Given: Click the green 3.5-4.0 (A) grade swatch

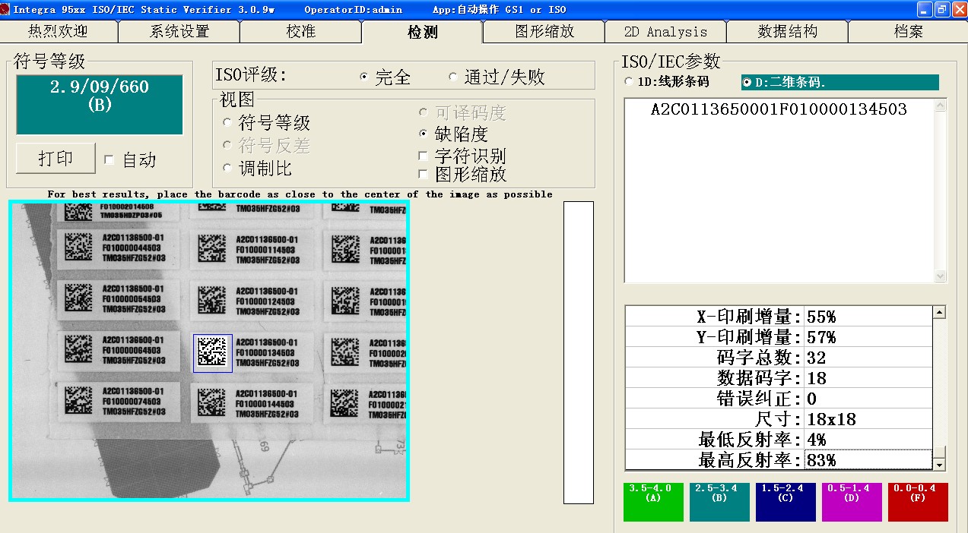Looking at the screenshot, I should click(653, 503).
